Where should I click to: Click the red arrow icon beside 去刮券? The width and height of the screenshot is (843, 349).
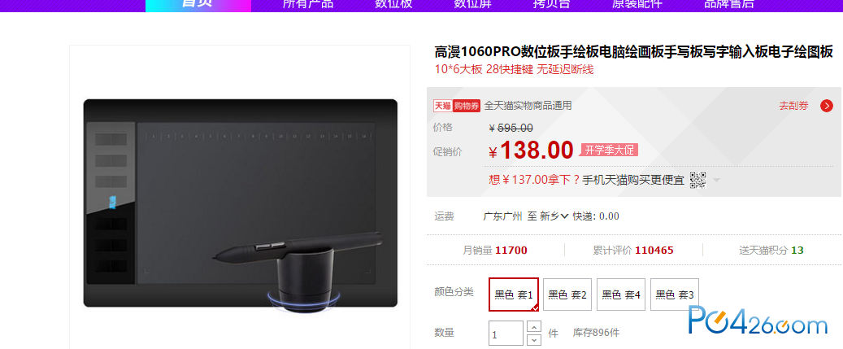(x=826, y=106)
